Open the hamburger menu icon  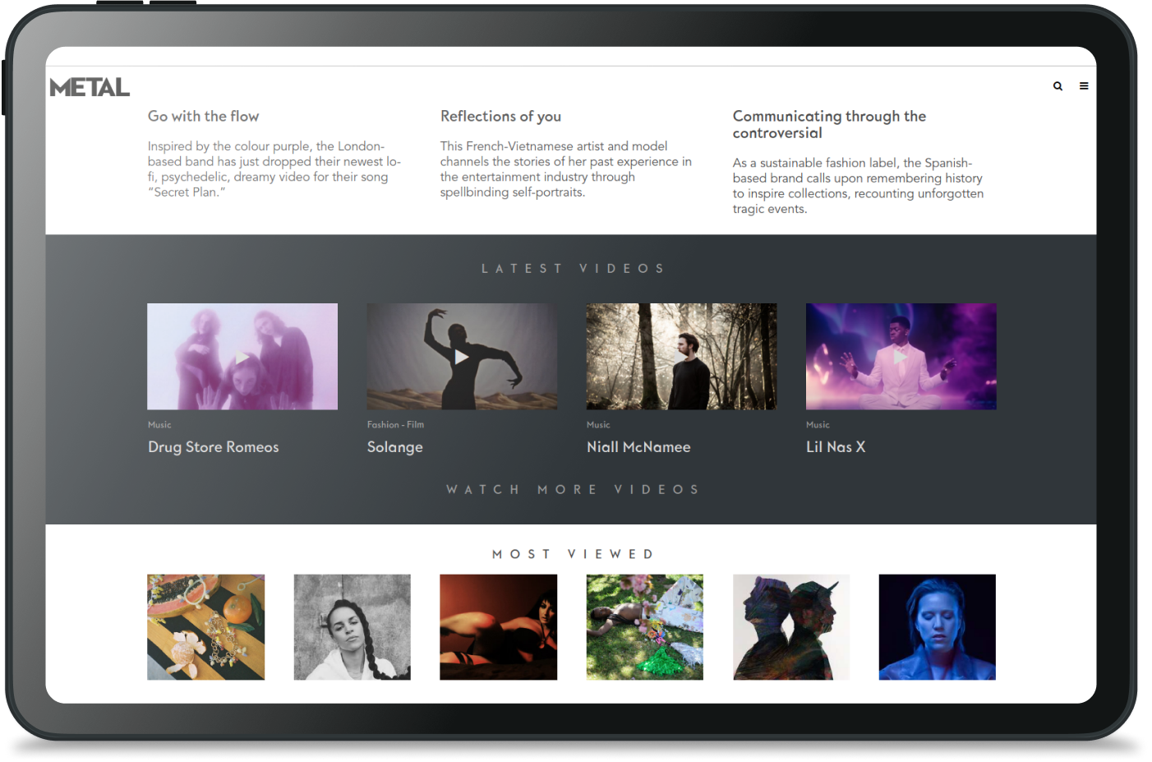1084,86
